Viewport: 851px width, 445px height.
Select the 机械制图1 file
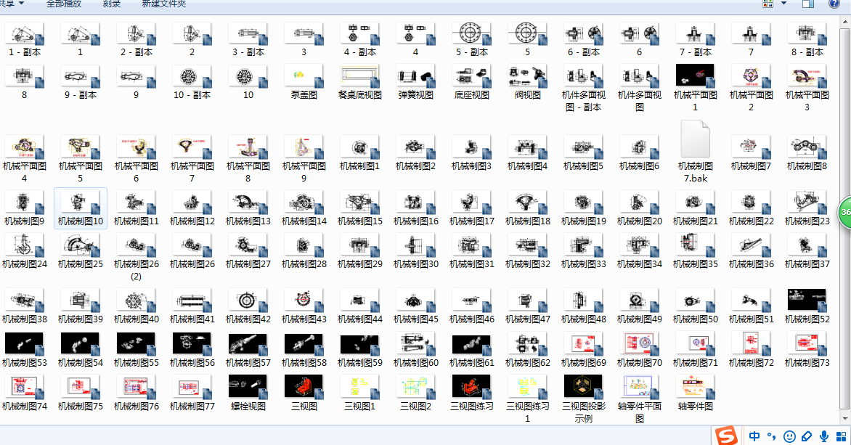360,154
